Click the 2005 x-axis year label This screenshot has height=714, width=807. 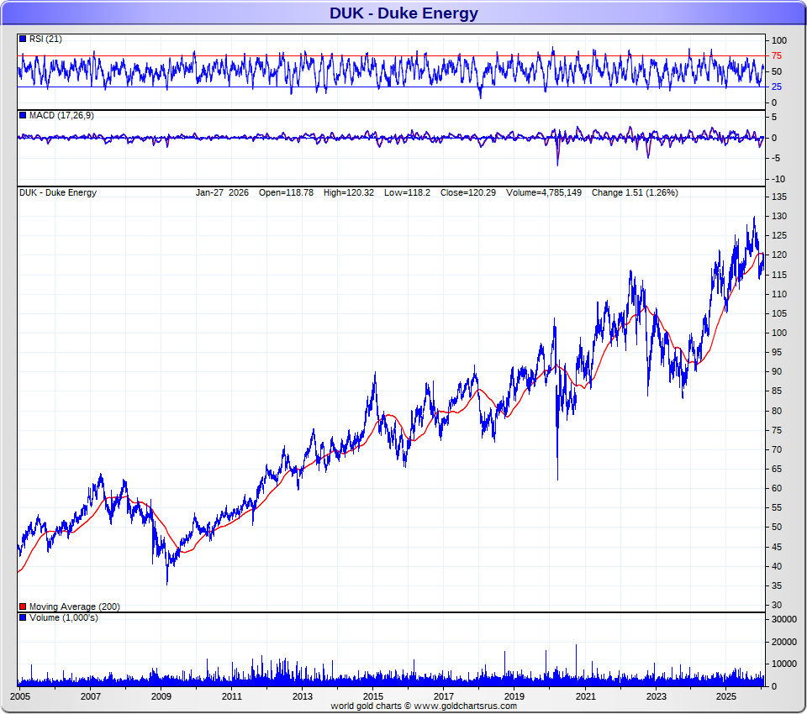20,696
